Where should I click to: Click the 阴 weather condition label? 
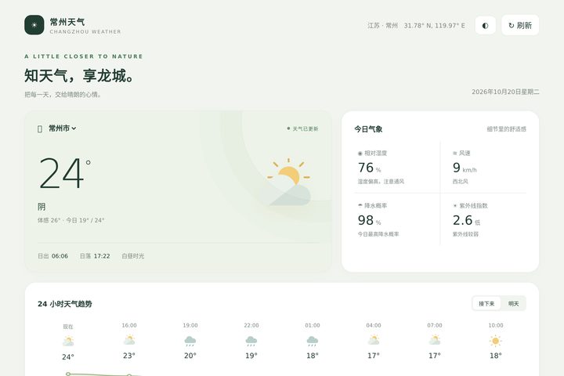click(x=42, y=207)
